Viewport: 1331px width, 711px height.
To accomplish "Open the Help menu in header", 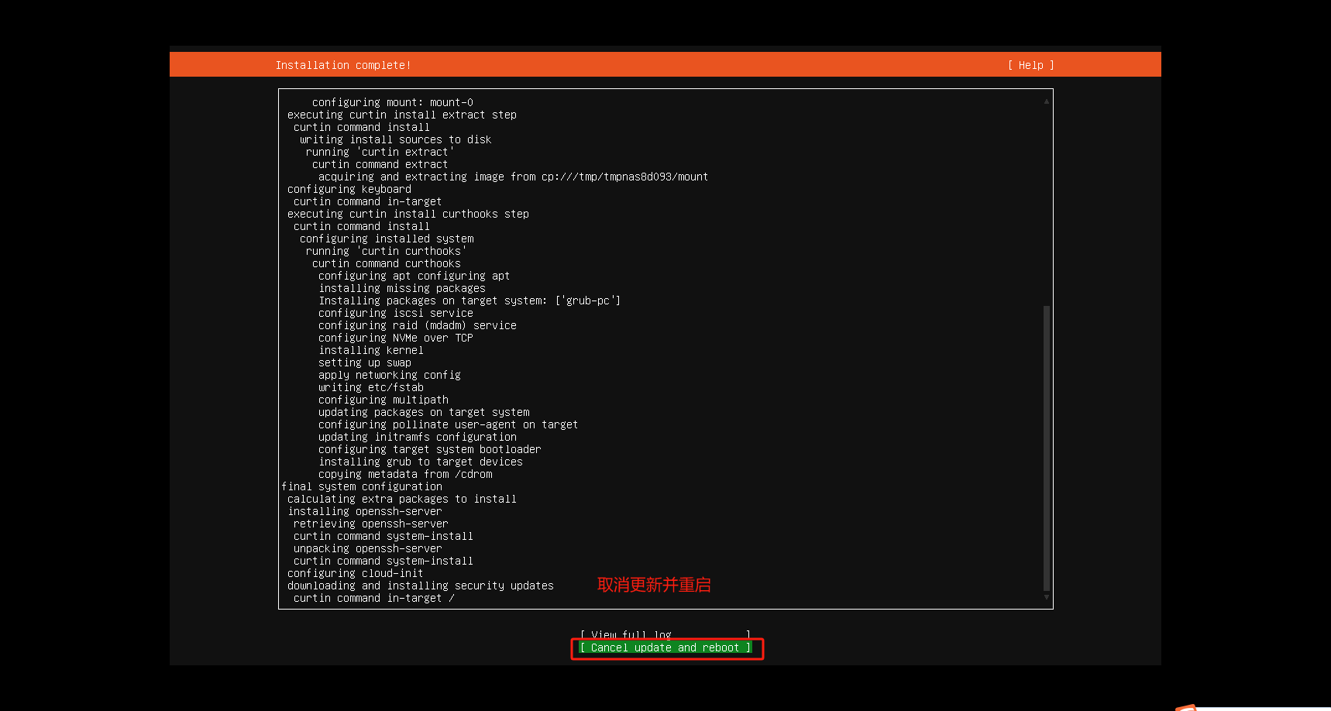I will pos(1030,65).
